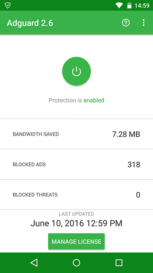Tap the June 10, 2016 update date
153x273 pixels.
click(76, 223)
